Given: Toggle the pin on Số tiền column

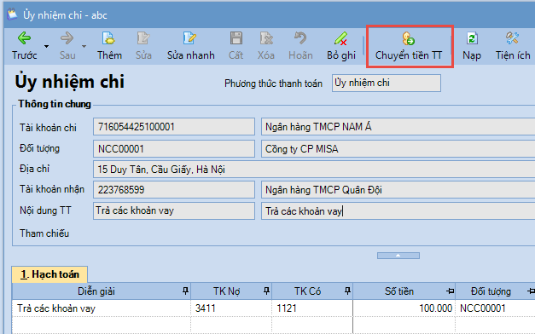Looking at the screenshot, I should (x=450, y=291).
